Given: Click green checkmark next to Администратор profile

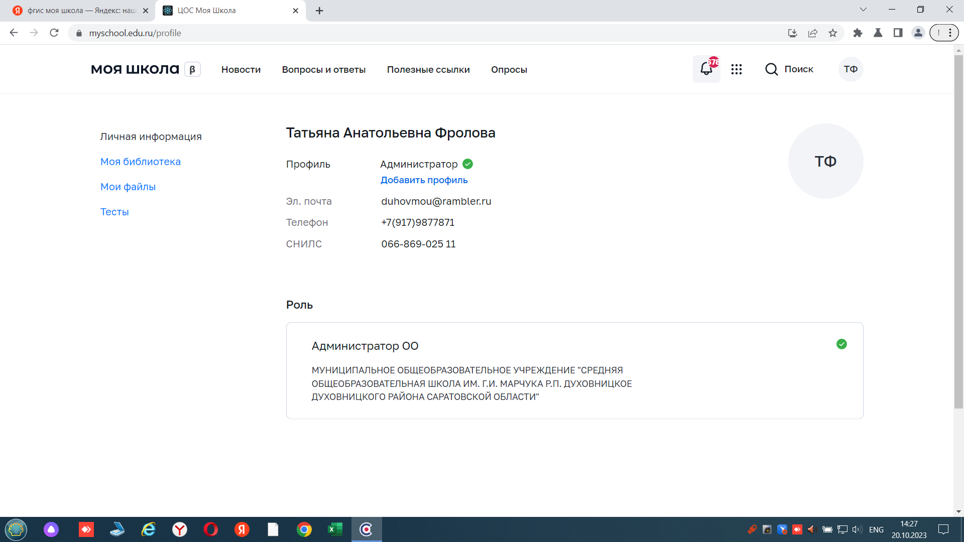Looking at the screenshot, I should pos(467,164).
